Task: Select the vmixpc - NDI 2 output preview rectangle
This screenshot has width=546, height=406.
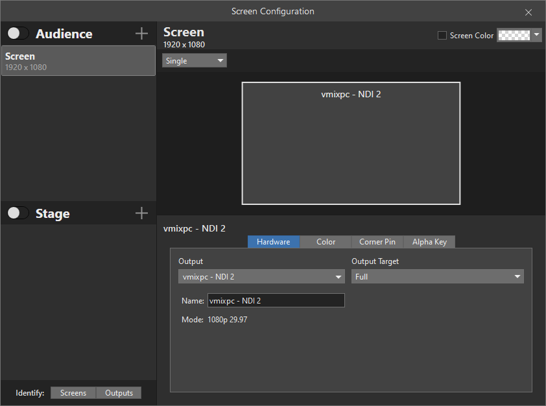Action: [x=351, y=143]
